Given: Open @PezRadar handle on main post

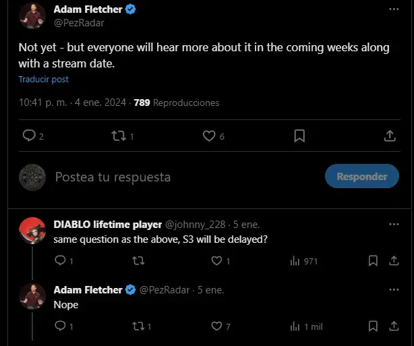Looking at the screenshot, I should (x=79, y=23).
